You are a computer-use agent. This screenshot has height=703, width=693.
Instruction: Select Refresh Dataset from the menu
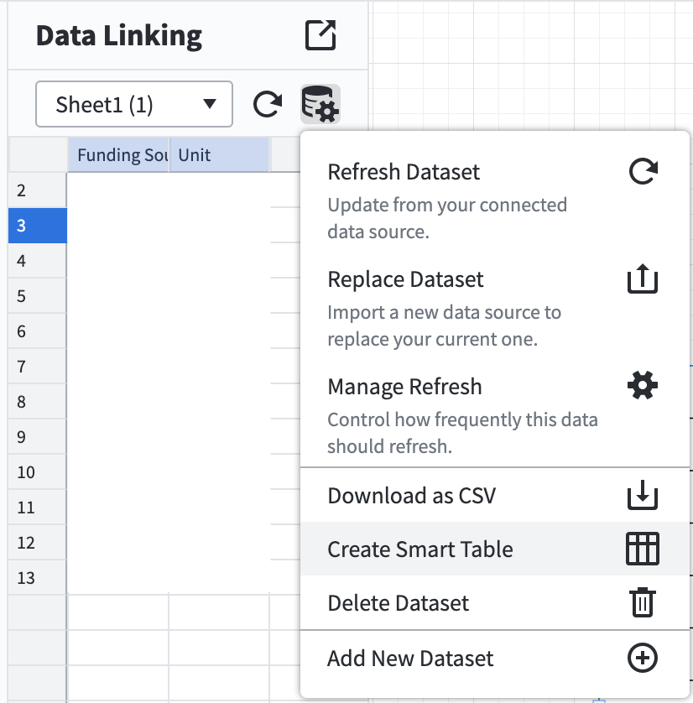pyautogui.click(x=404, y=171)
